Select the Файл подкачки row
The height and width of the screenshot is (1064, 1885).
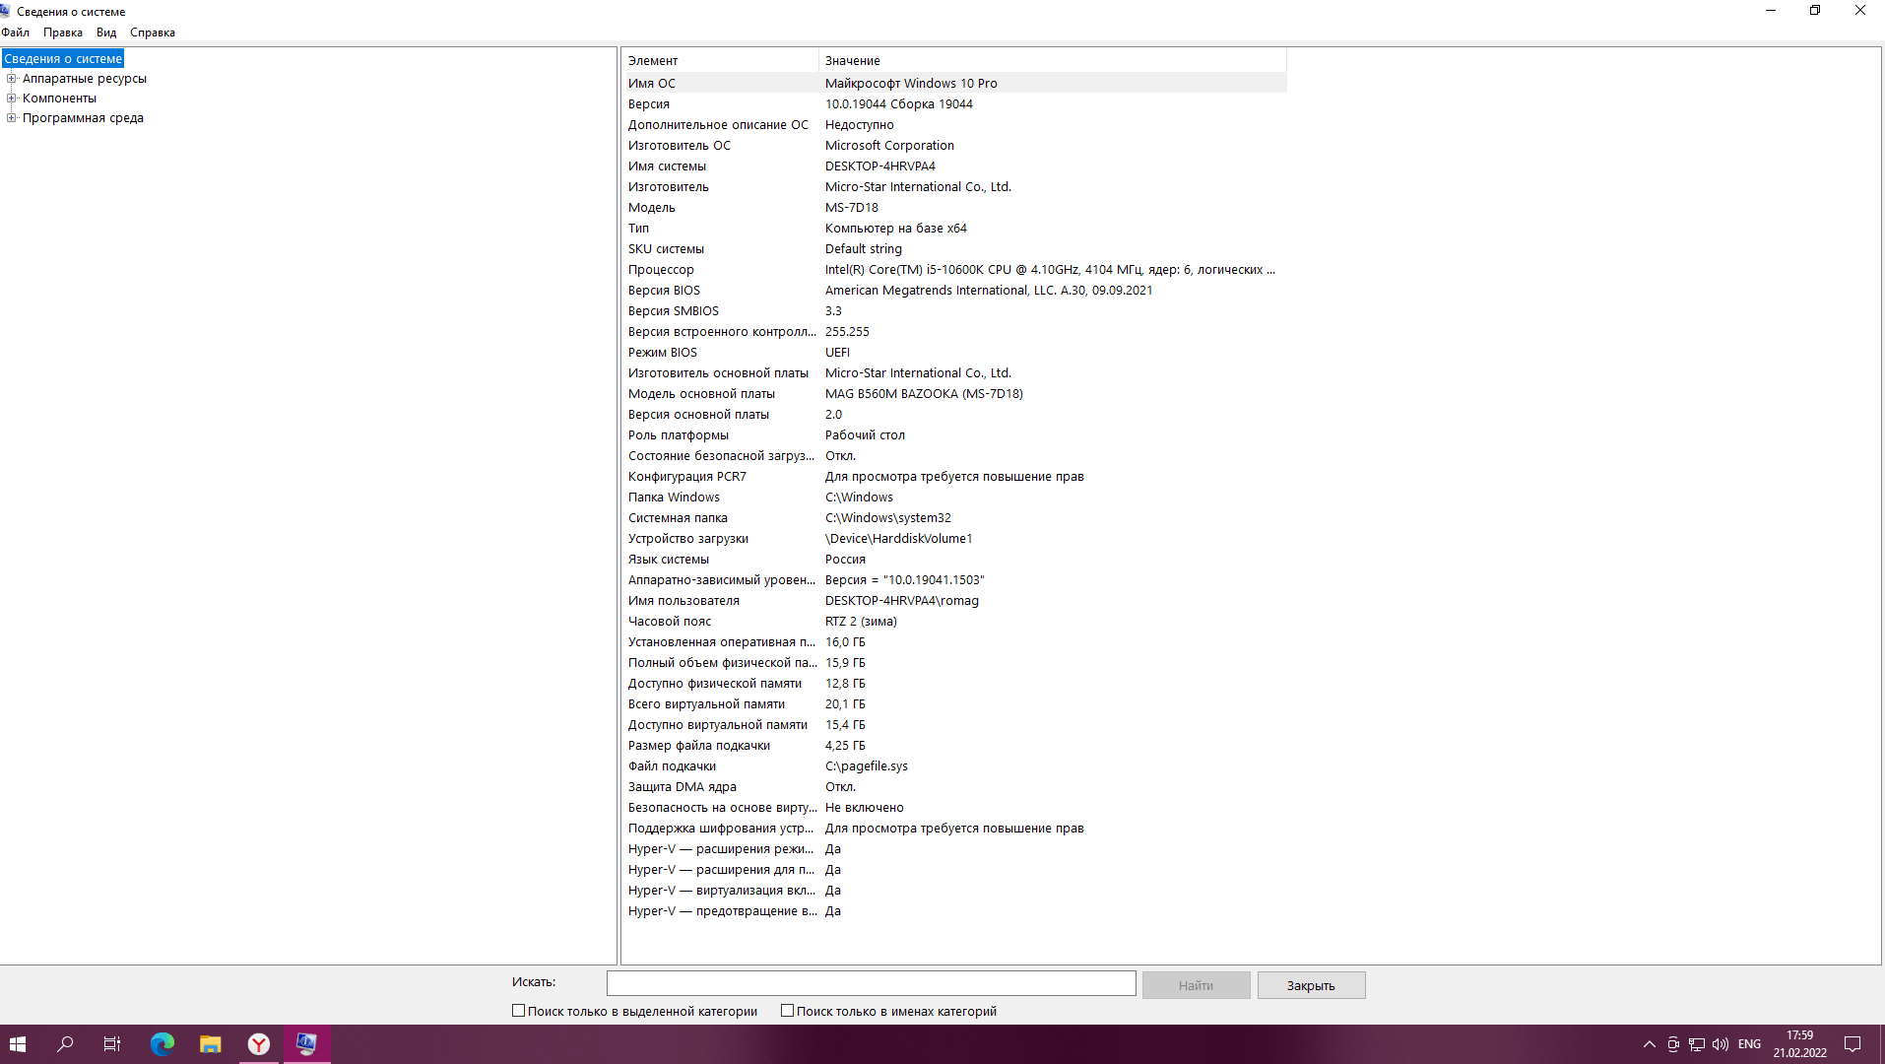(955, 766)
